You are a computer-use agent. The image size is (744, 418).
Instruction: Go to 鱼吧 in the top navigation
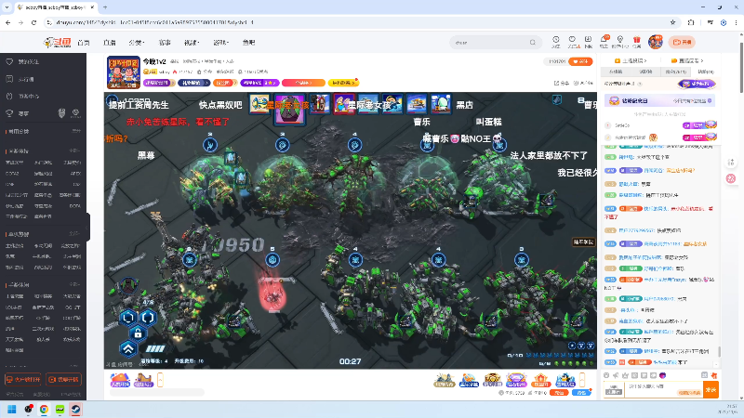[x=248, y=43]
